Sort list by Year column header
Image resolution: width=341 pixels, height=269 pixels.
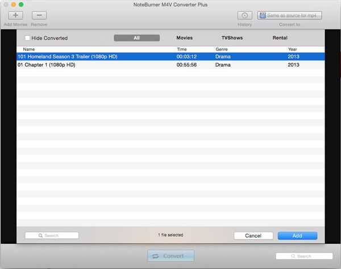[x=293, y=49]
